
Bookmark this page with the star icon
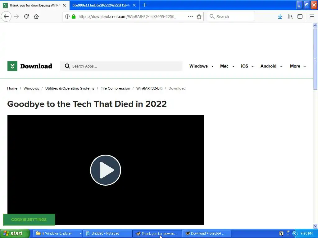(x=199, y=16)
